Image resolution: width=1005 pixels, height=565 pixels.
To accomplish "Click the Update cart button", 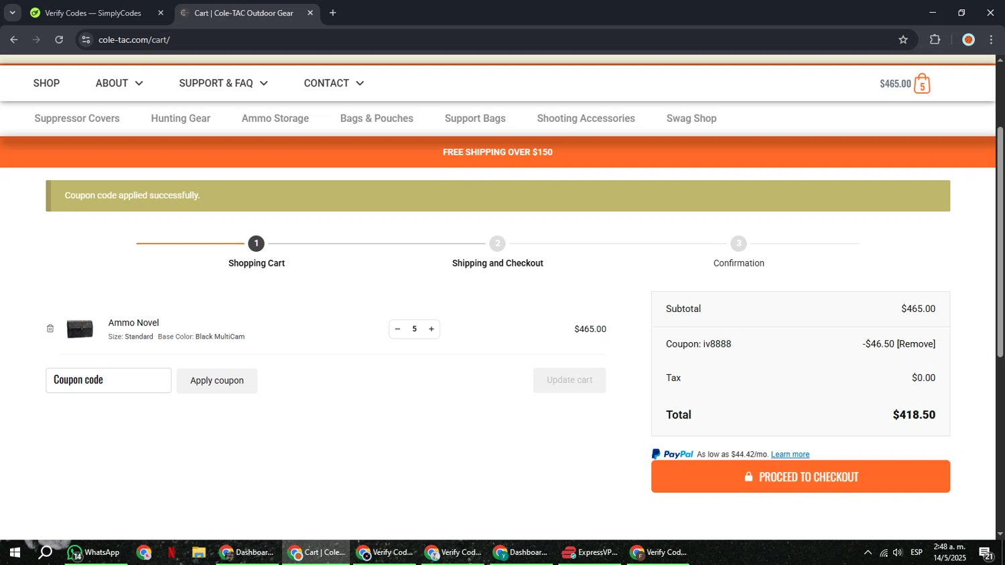I will [569, 380].
